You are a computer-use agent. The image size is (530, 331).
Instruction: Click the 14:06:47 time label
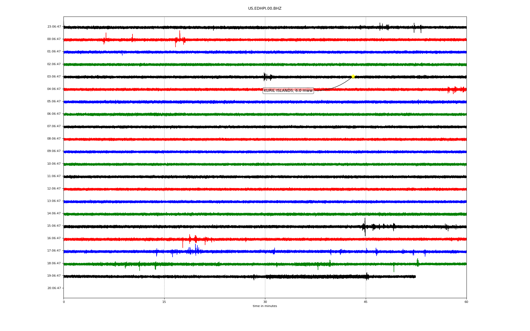(54, 213)
